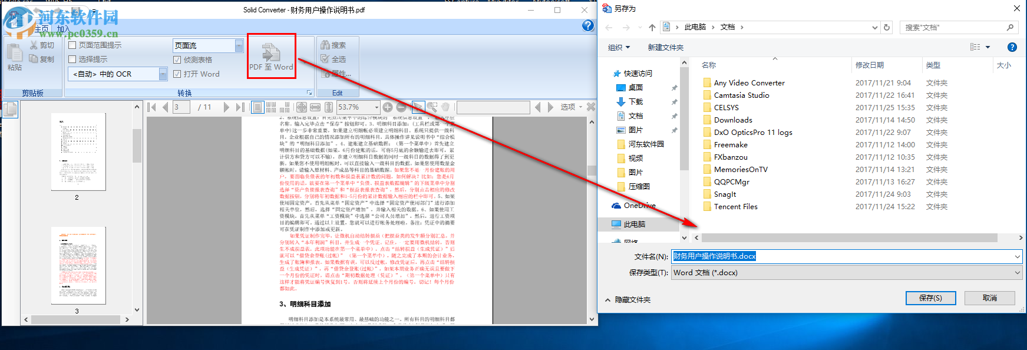Select page 2 thumbnail
The height and width of the screenshot is (350, 1027).
[x=78, y=151]
